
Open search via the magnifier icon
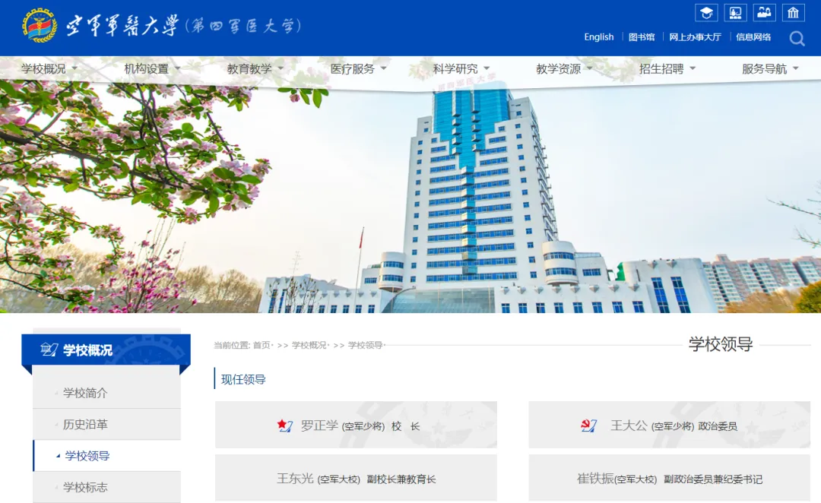pyautogui.click(x=796, y=38)
